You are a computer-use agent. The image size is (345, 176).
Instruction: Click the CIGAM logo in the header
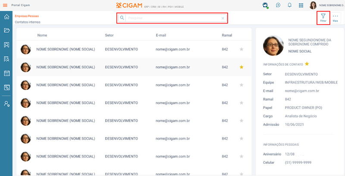click(x=129, y=5)
